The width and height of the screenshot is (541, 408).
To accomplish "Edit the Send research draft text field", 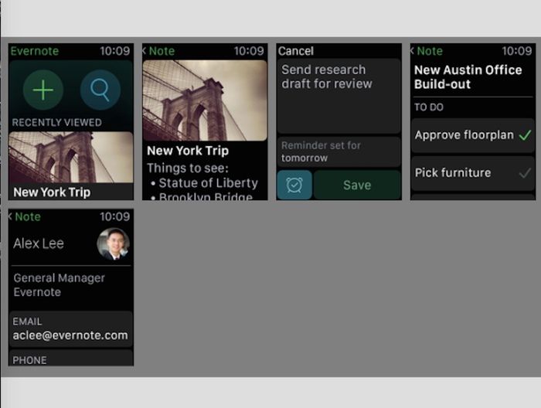I will pyautogui.click(x=339, y=97).
